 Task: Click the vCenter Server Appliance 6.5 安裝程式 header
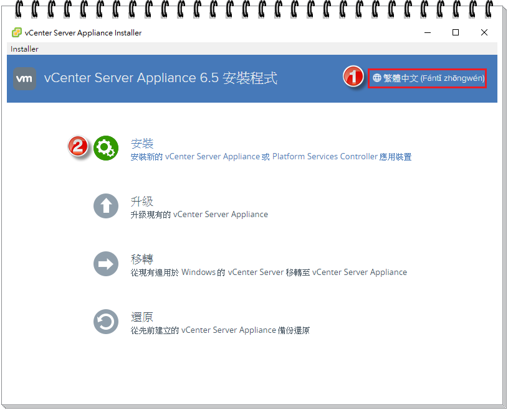(161, 78)
